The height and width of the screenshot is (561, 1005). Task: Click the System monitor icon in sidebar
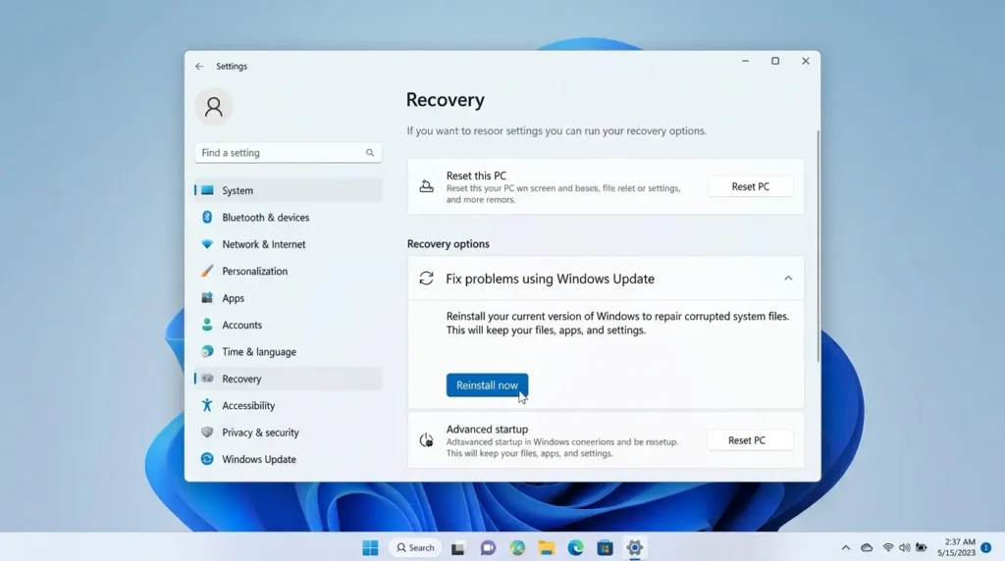(207, 190)
